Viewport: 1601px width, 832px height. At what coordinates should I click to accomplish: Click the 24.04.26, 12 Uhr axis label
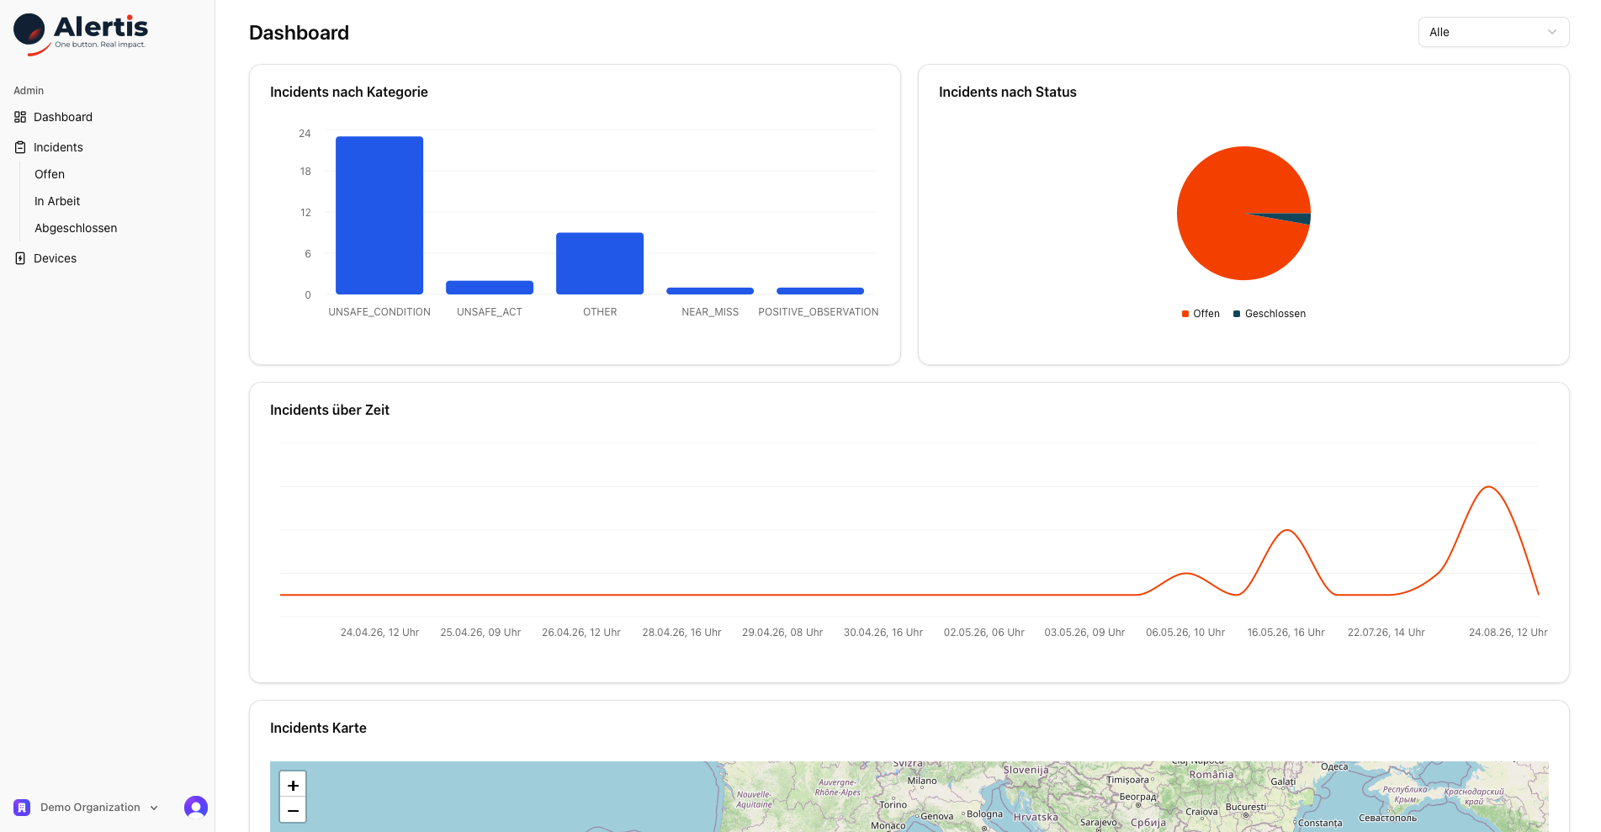point(379,633)
